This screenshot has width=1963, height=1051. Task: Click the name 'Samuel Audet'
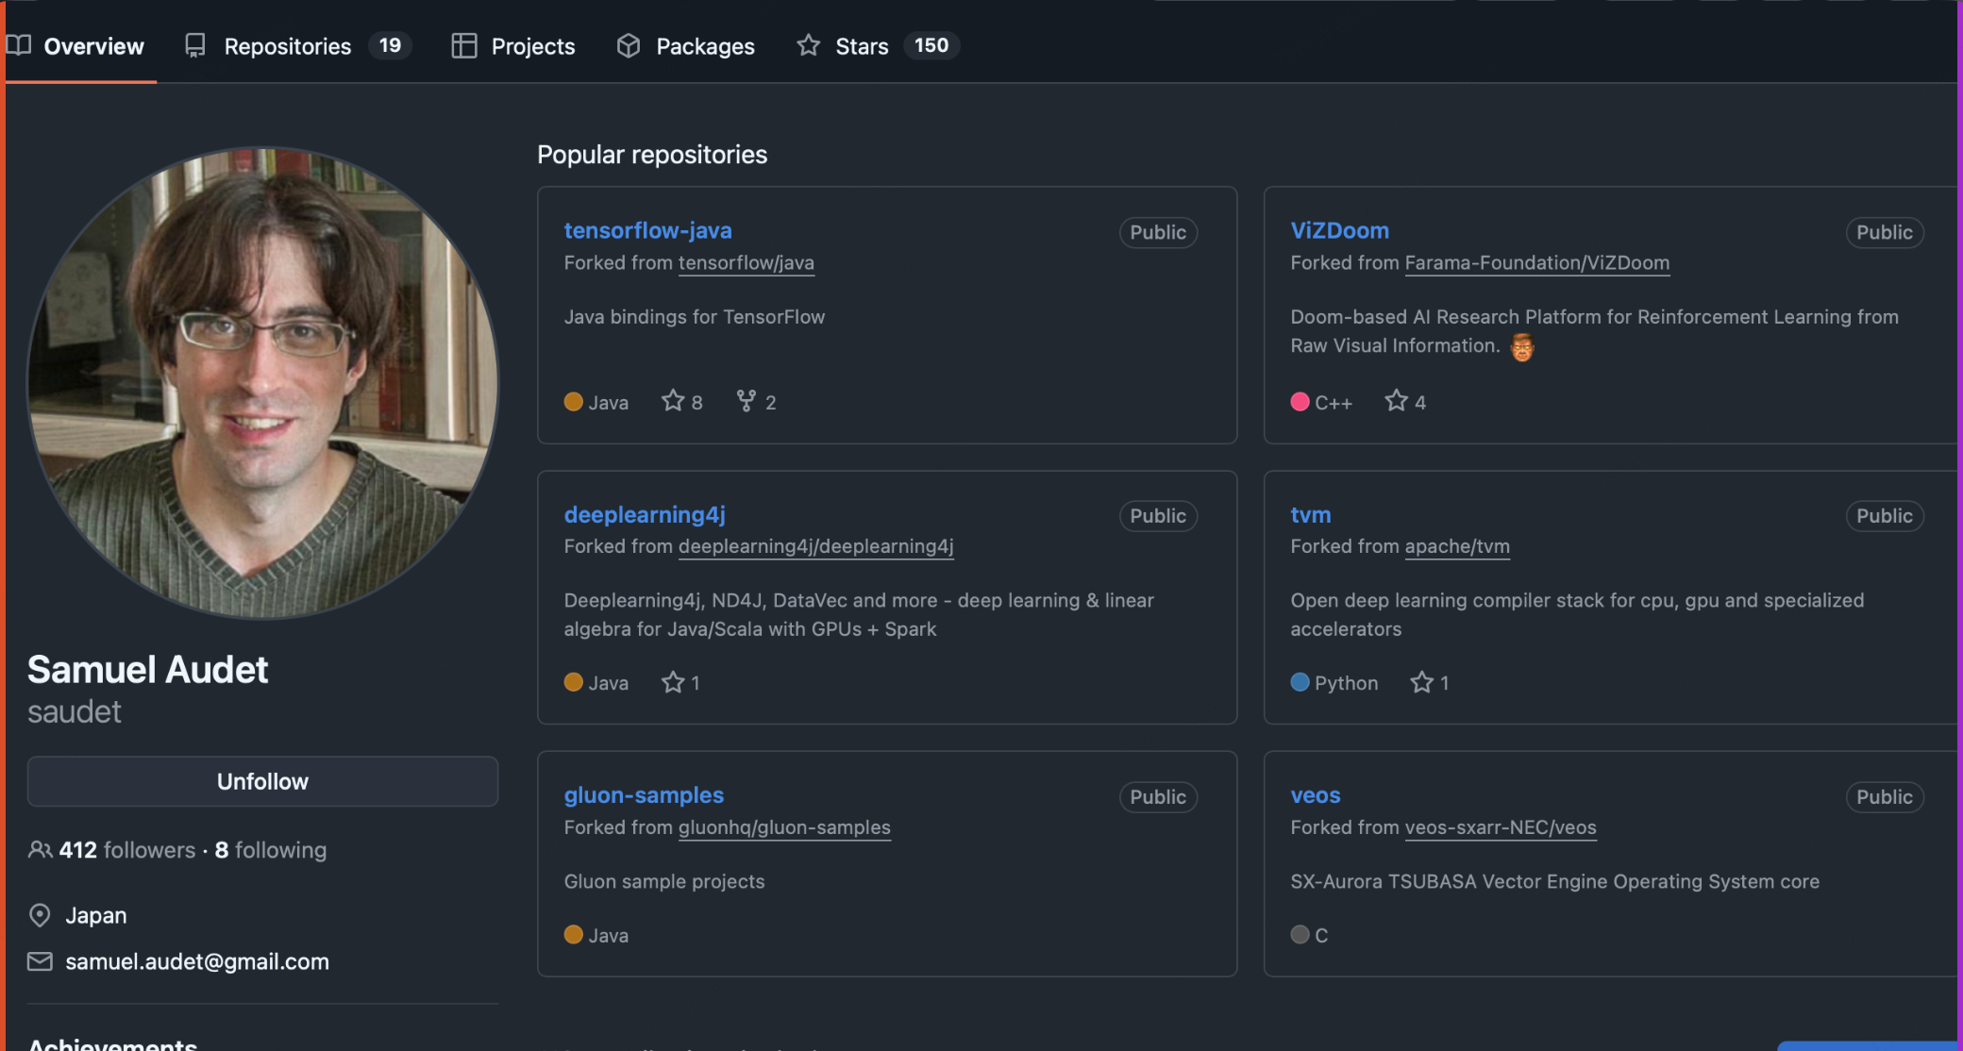(x=147, y=669)
